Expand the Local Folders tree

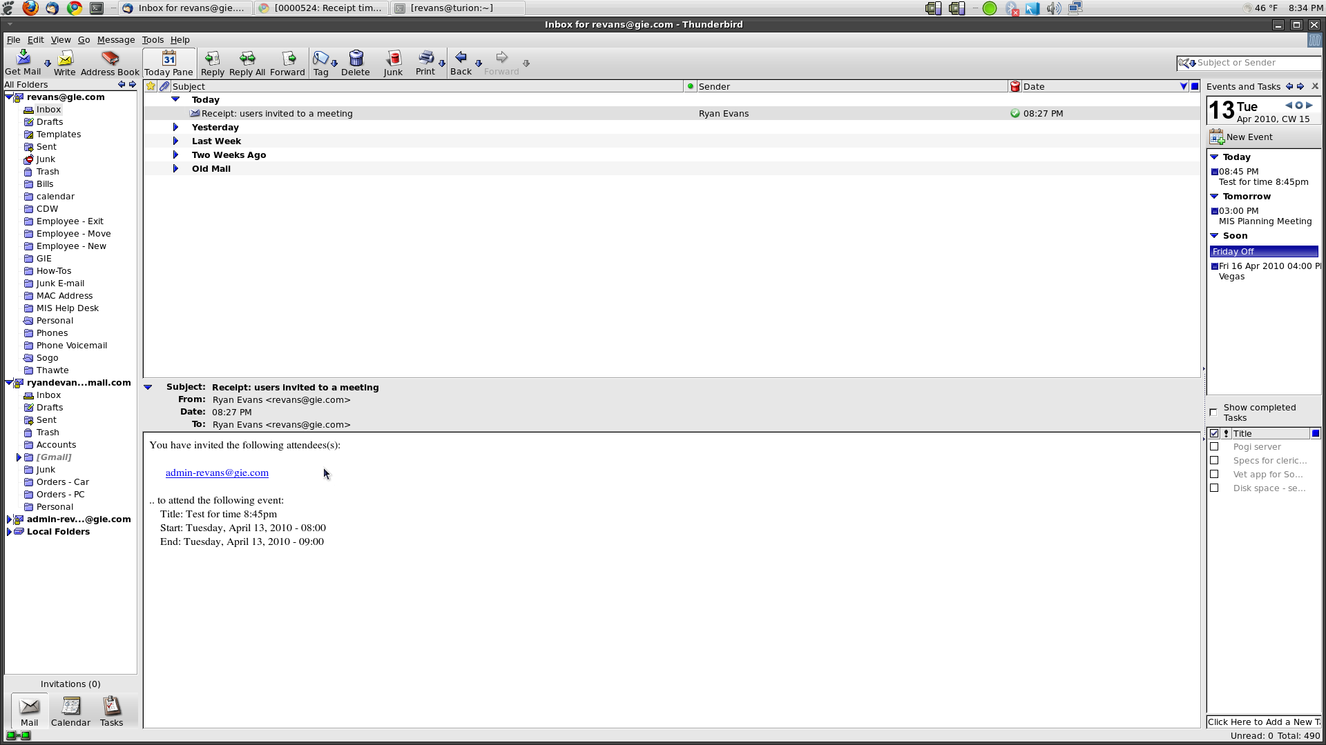(x=9, y=532)
